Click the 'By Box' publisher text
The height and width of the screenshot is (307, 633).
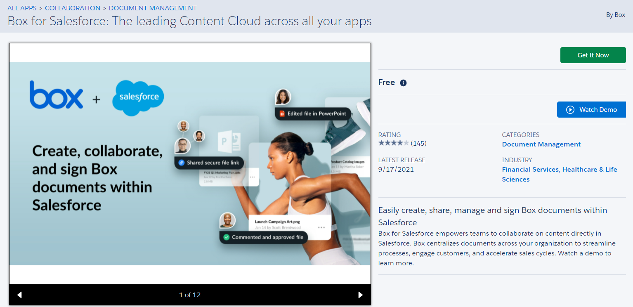tap(616, 15)
